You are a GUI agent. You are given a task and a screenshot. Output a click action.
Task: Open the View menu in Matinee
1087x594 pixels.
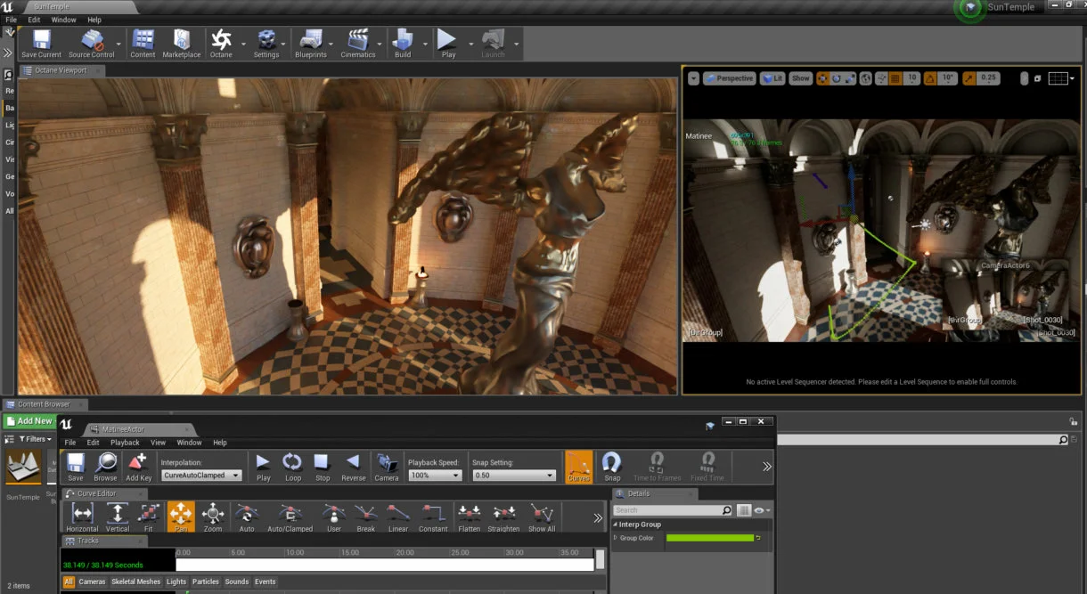[x=158, y=443]
